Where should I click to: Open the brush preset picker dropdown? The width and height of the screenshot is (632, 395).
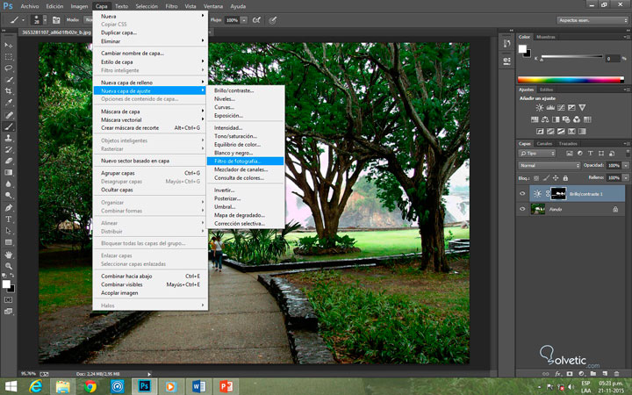click(x=45, y=19)
